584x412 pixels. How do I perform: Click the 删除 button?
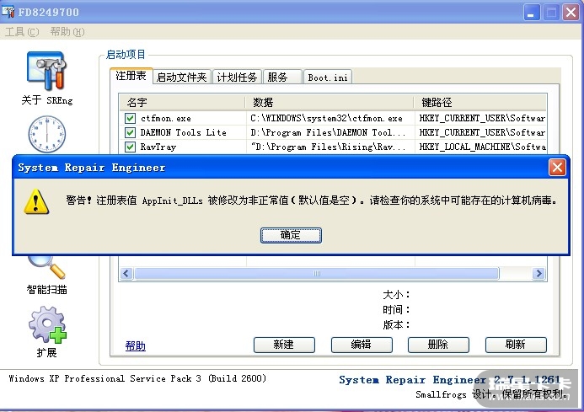(438, 345)
